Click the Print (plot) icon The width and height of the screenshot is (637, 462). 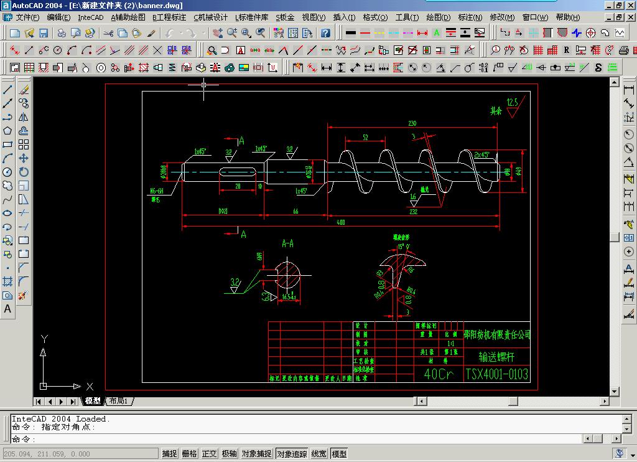62,33
